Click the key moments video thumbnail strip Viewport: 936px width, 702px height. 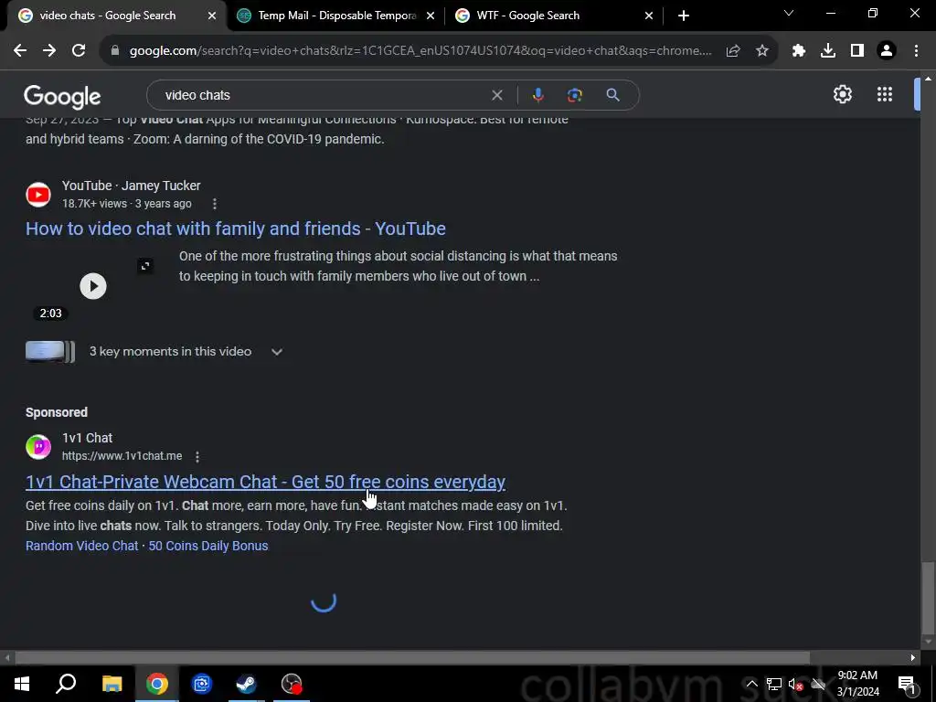(x=50, y=352)
